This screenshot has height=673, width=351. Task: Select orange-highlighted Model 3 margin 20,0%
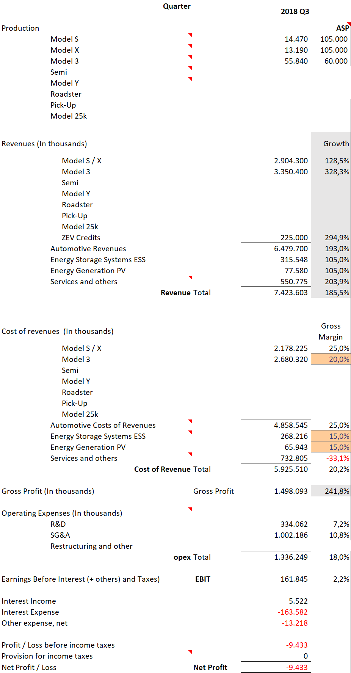331,359
